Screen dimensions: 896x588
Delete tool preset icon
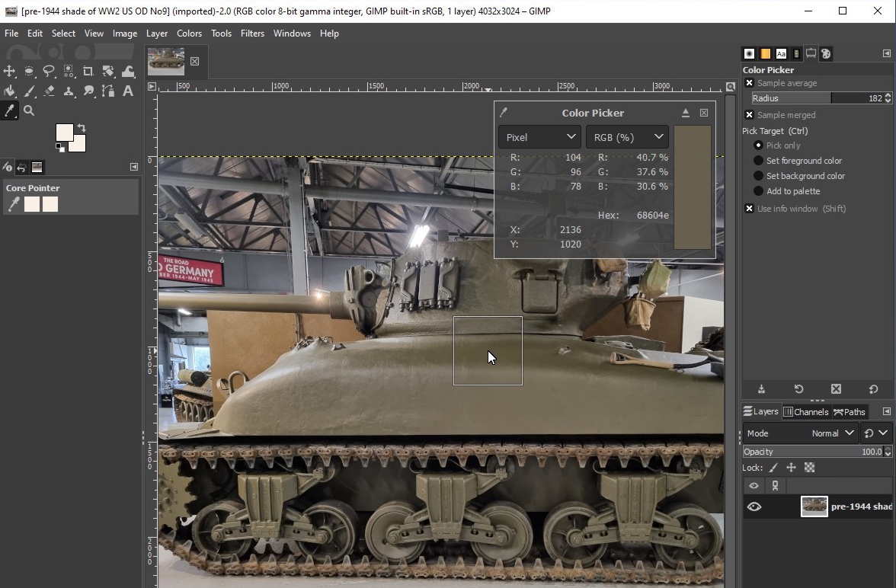tap(836, 389)
